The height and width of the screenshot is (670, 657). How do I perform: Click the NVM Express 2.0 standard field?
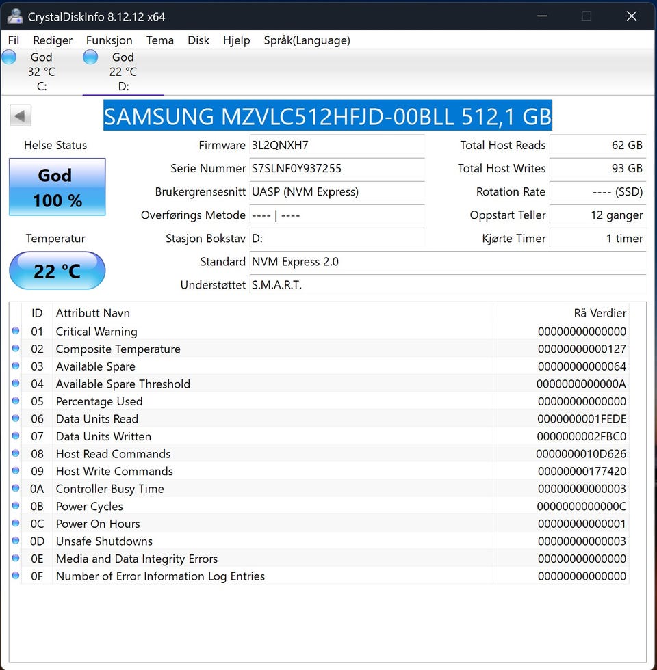[448, 261]
